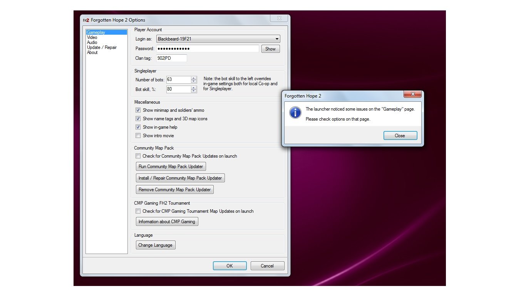Click the blue information icon in dialog
Screen dimensions: 526x296
coord(295,113)
